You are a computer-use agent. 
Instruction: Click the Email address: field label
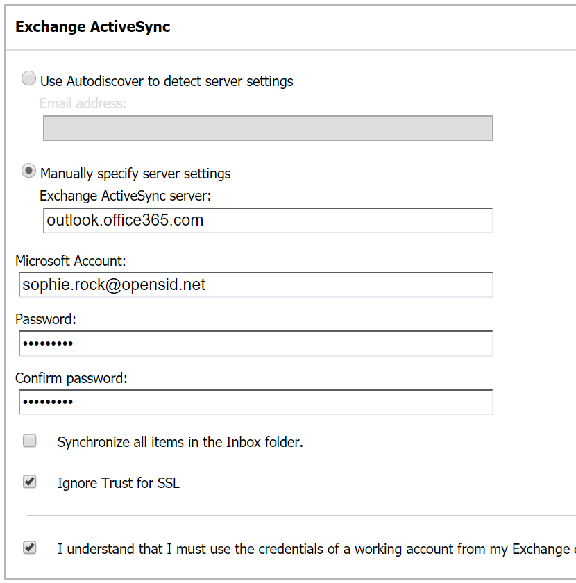pos(83,103)
